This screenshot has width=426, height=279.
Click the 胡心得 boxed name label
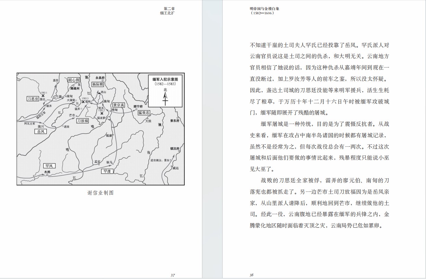click(74, 80)
